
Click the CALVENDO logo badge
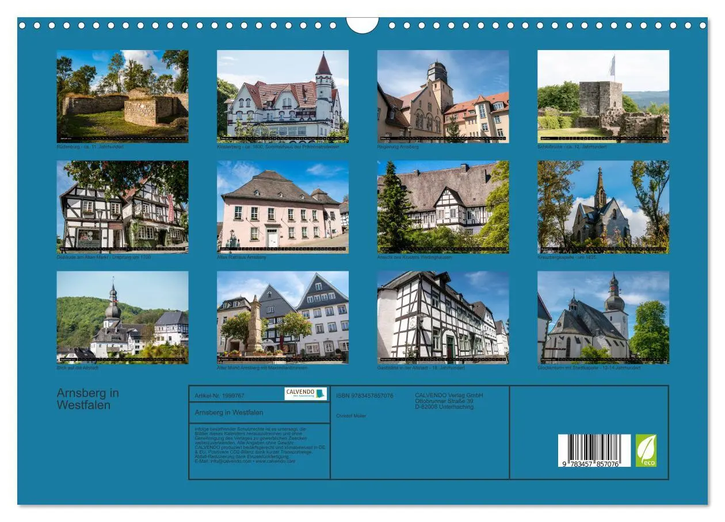pos(306,394)
